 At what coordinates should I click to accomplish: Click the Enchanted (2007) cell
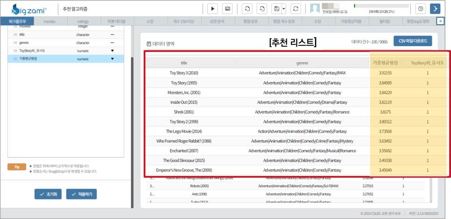(x=184, y=151)
